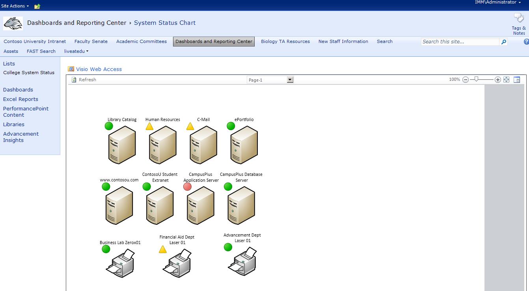Select the Financial Aid Dept Laser 01 printer
This screenshot has height=291, width=529.
(177, 263)
